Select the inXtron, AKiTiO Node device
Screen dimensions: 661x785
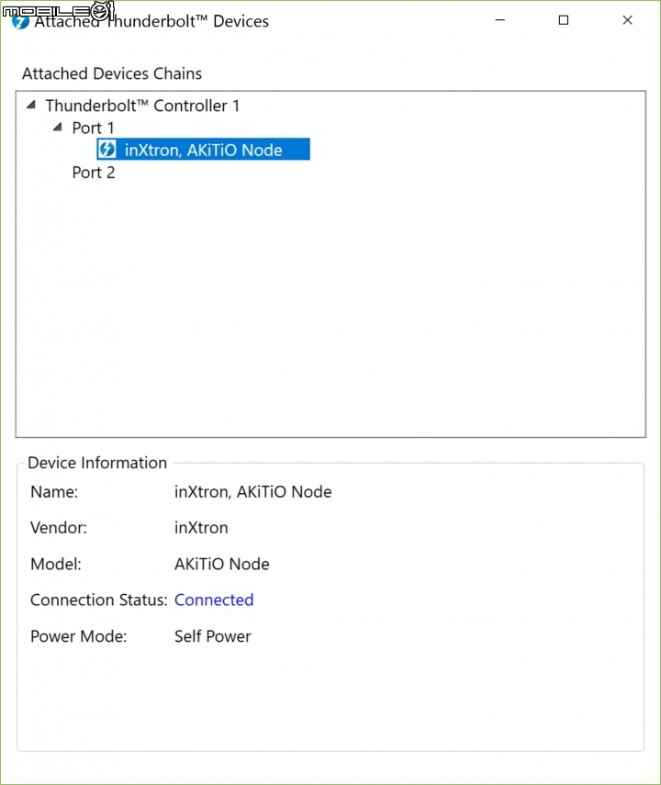click(x=203, y=149)
